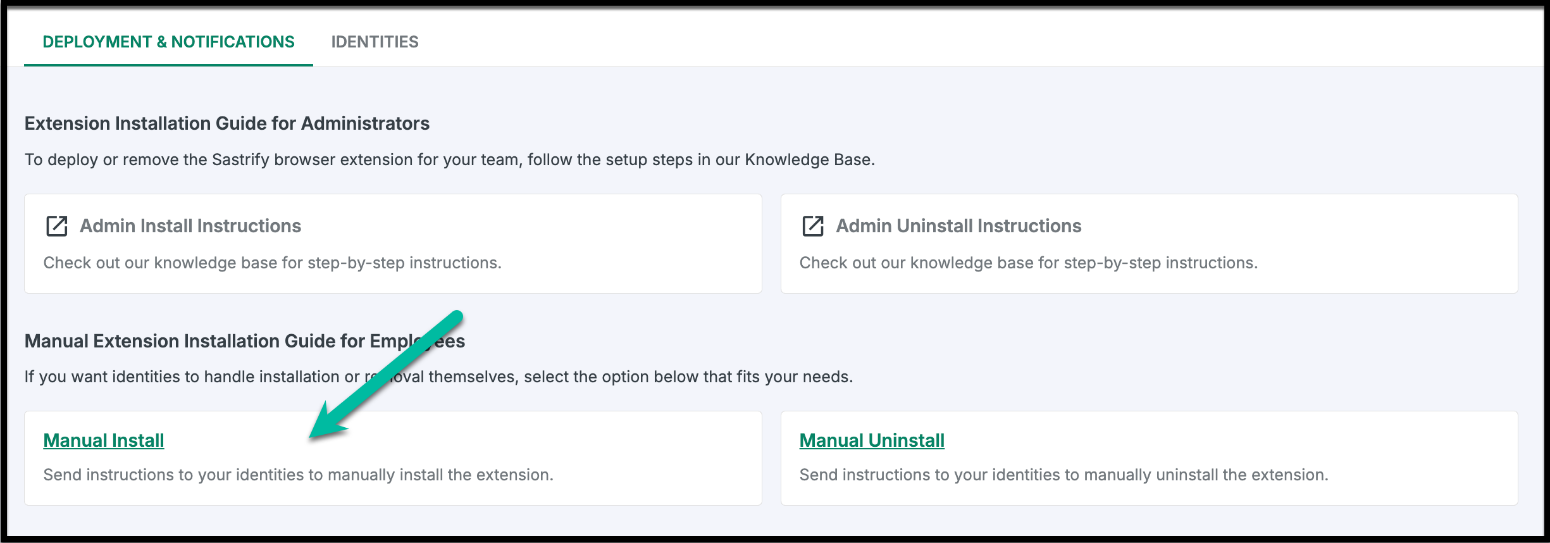Open the Admin Install Instructions title
Image resolution: width=1550 pixels, height=543 pixels.
point(190,226)
